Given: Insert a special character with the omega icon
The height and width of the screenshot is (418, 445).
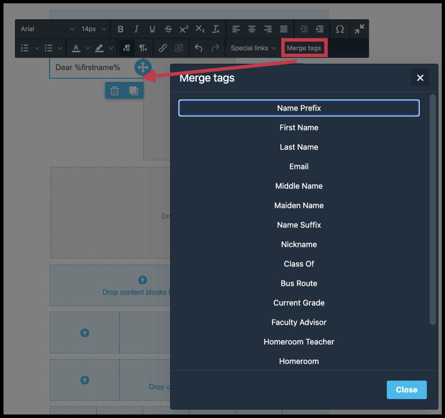Looking at the screenshot, I should [x=340, y=29].
